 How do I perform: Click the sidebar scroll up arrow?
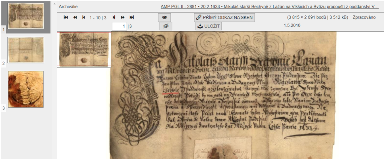click(54, 4)
